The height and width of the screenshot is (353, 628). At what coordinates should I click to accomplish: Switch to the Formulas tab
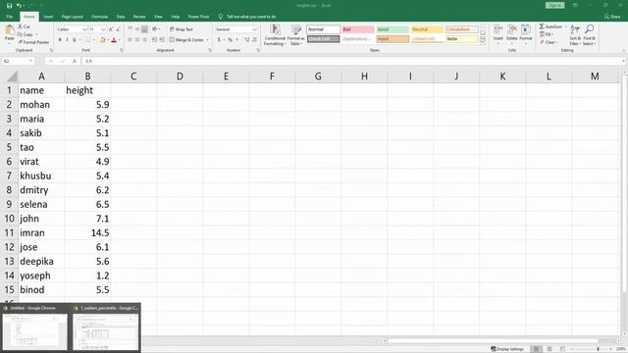[x=100, y=17]
